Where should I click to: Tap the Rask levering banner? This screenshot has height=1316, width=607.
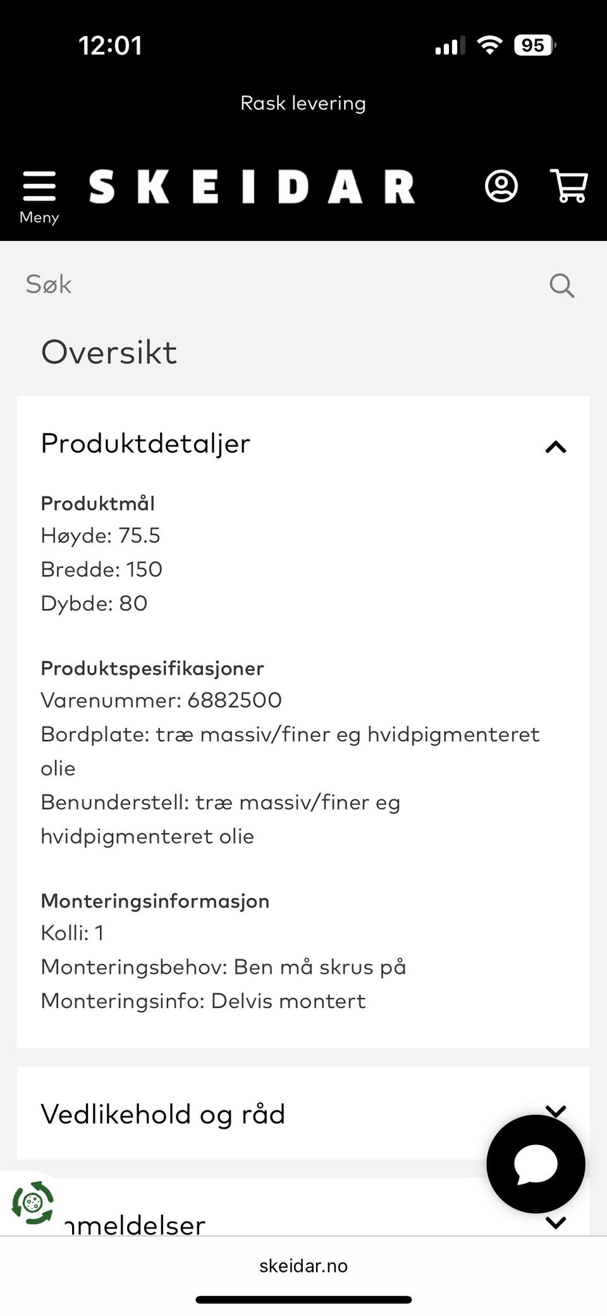(x=303, y=103)
